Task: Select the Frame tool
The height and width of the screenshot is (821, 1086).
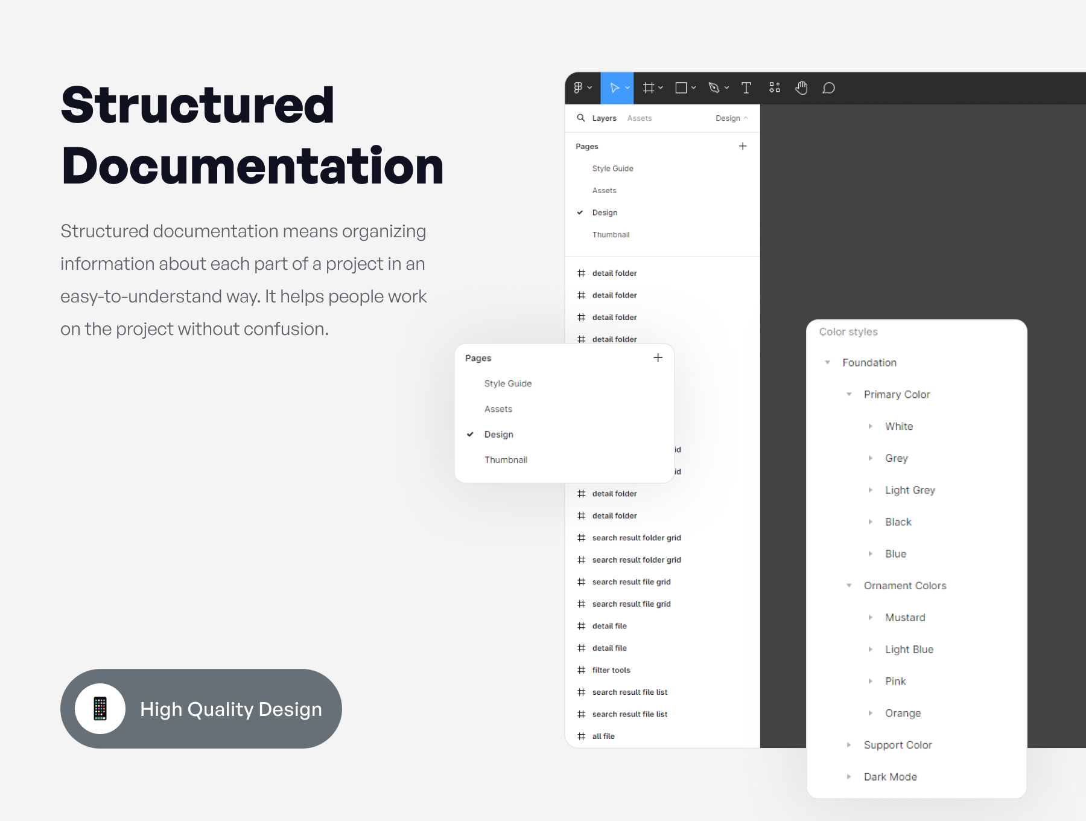Action: pos(649,88)
